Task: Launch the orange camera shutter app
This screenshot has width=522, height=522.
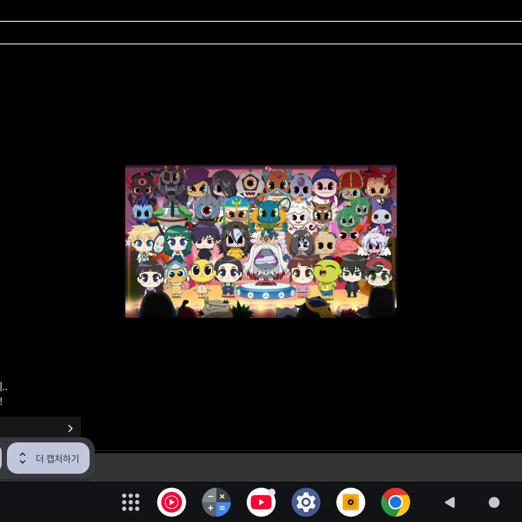Action: click(351, 502)
